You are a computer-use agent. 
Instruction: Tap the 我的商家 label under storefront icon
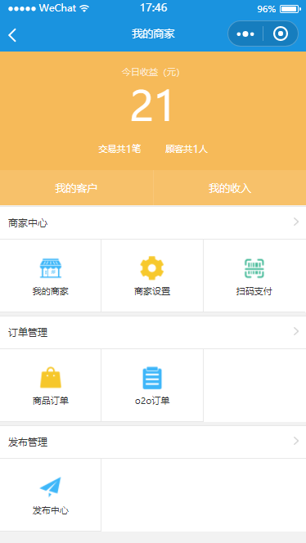(x=51, y=291)
